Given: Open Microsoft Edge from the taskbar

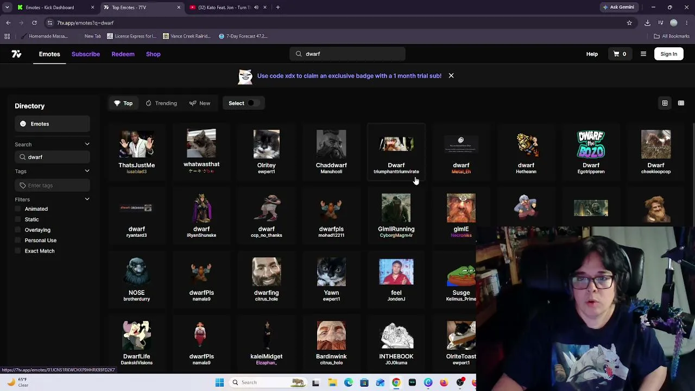Looking at the screenshot, I should tap(348, 382).
